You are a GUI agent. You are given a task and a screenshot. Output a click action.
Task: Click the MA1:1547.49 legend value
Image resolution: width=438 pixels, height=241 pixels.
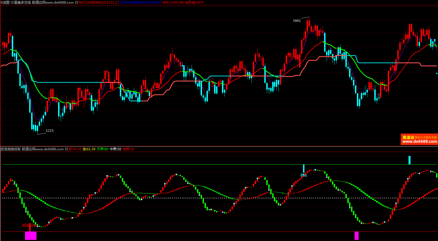coord(173,3)
